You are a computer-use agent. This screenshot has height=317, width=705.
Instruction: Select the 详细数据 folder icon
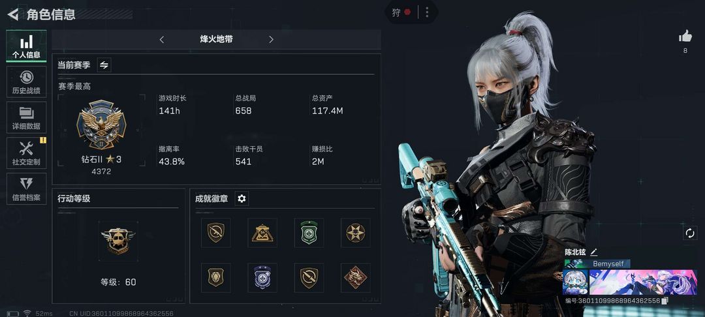(27, 113)
